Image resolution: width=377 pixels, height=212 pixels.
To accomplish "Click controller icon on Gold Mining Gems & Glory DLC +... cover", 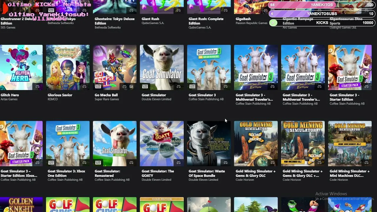I will 320,163.
